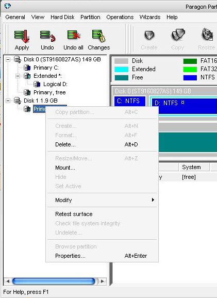The height and width of the screenshot is (298, 217).
Task: Open the Wizards menu
Action: (150, 17)
